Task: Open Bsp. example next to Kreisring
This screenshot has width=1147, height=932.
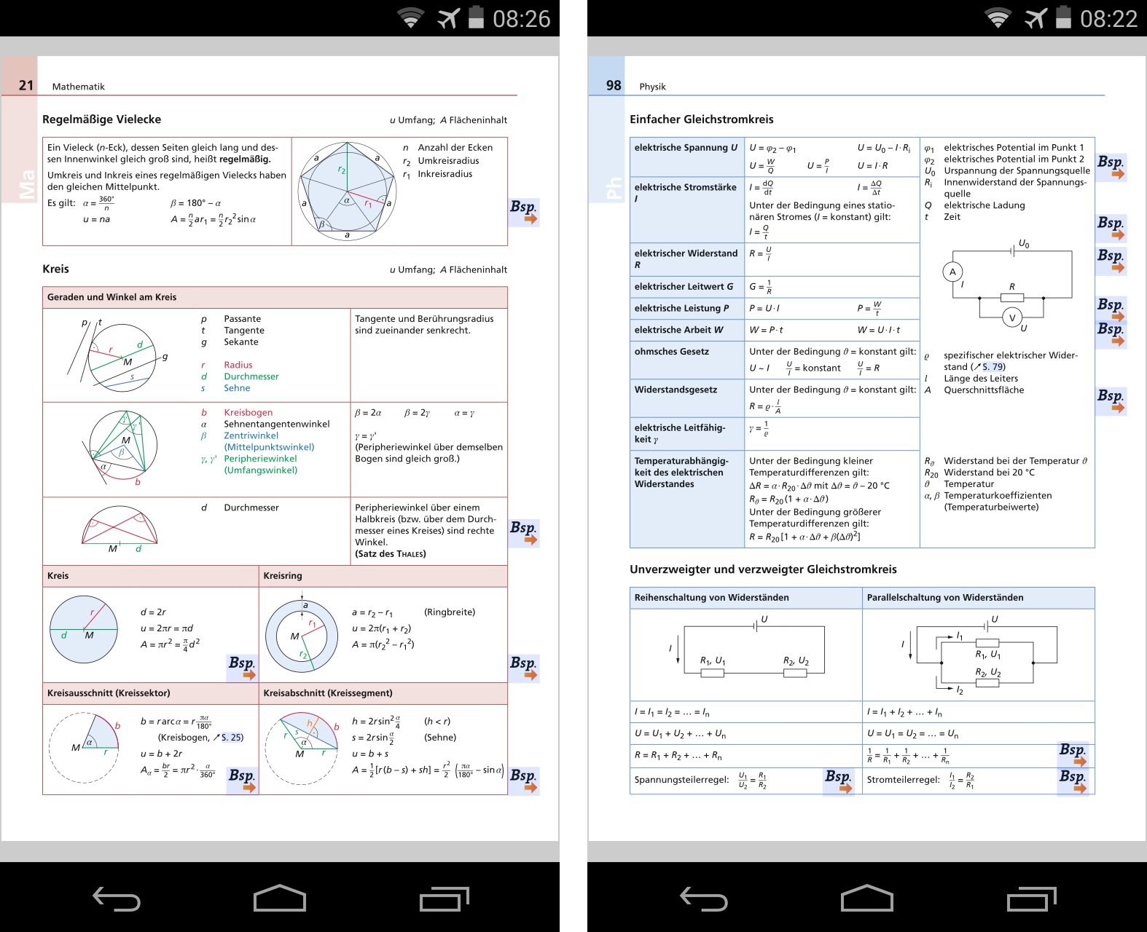Action: (x=524, y=667)
